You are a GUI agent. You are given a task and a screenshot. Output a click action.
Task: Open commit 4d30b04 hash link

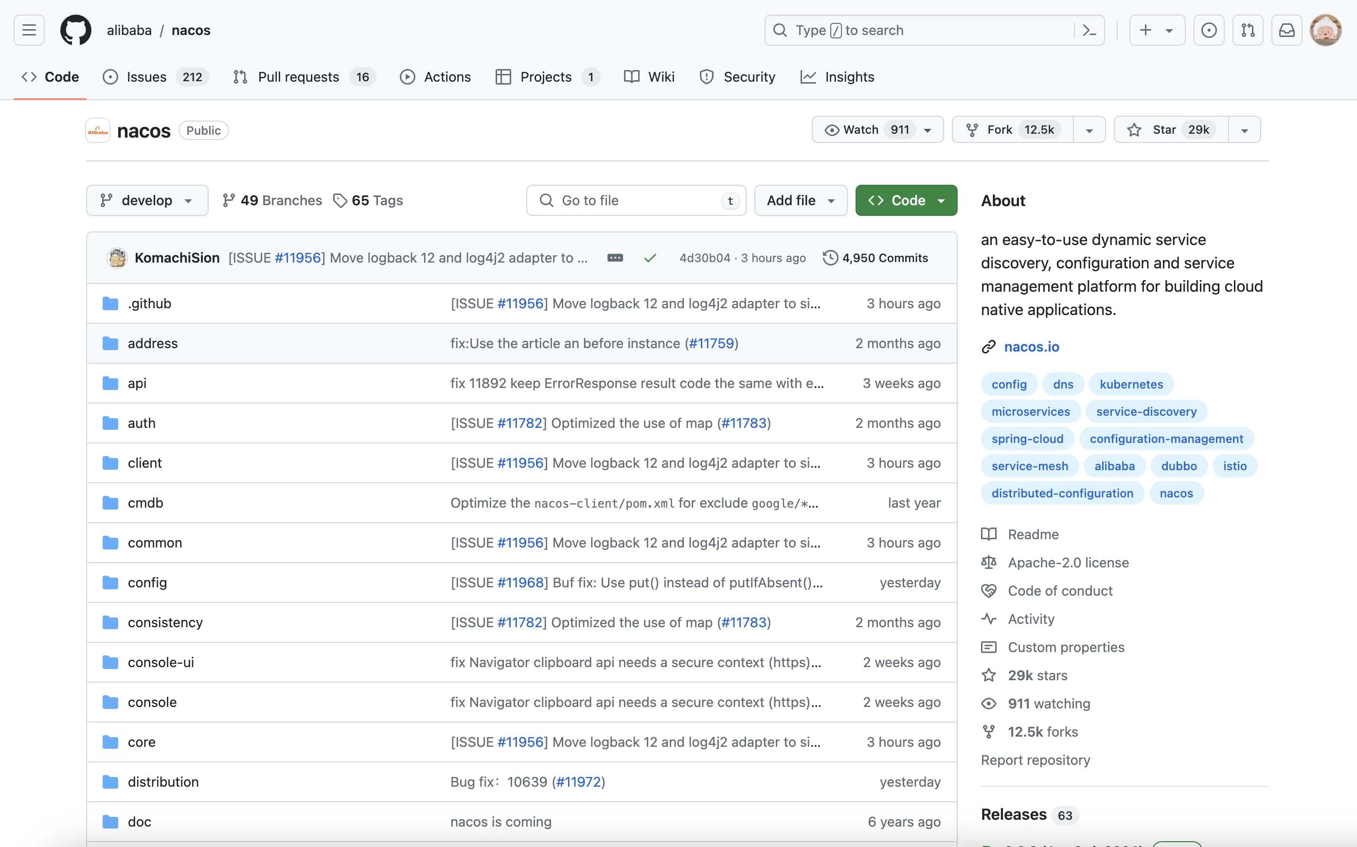(x=704, y=258)
